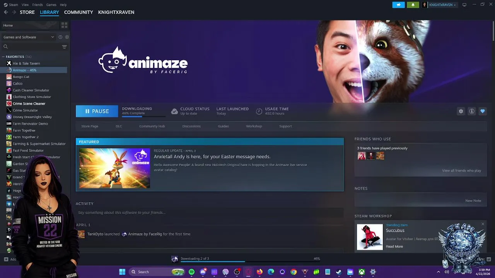Image resolution: width=495 pixels, height=278 pixels.
Task: Open Community Hub link
Action: (x=152, y=126)
